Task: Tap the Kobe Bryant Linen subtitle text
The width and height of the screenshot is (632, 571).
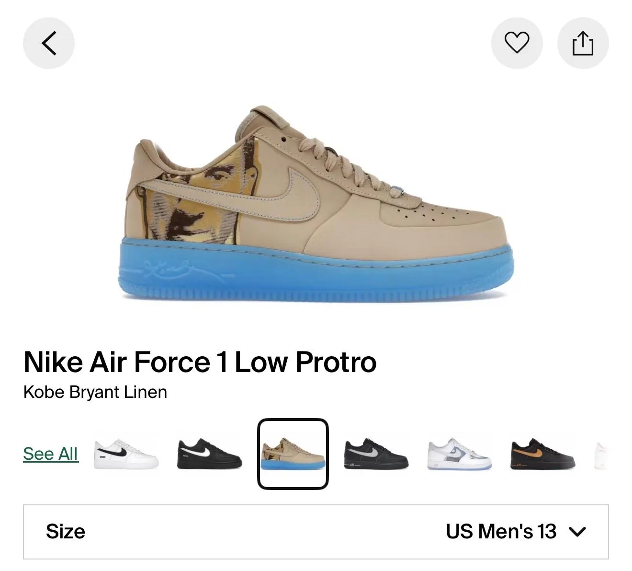Action: (x=95, y=392)
